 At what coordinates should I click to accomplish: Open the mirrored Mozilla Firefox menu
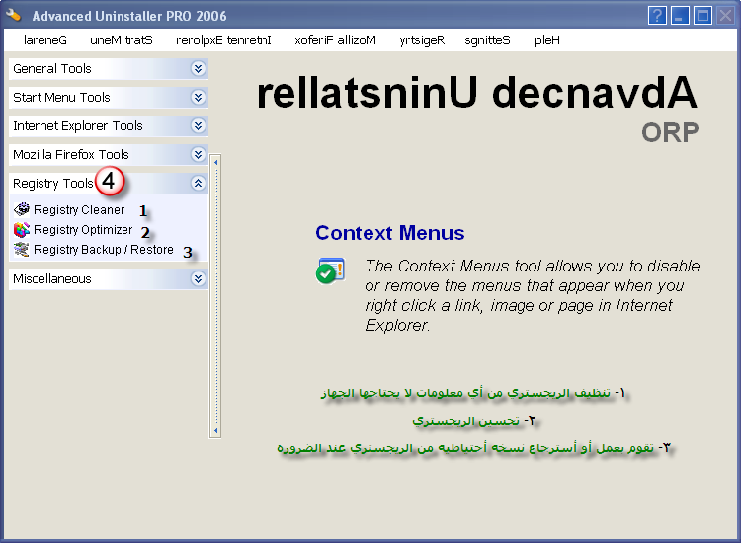(335, 40)
